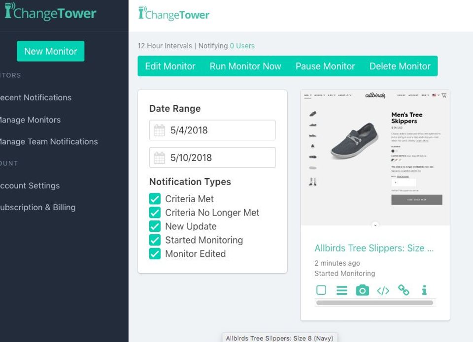This screenshot has height=342, width=473.
Task: Click the Delete Monitor button
Action: (400, 66)
